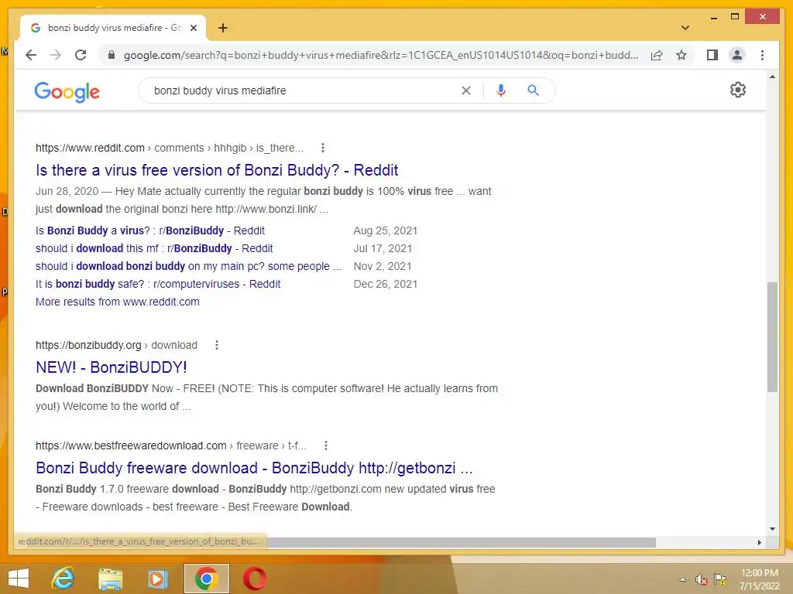The width and height of the screenshot is (793, 594).
Task: Open 'Is Bonzi Buddy a virus?' sublink
Action: pyautogui.click(x=150, y=230)
